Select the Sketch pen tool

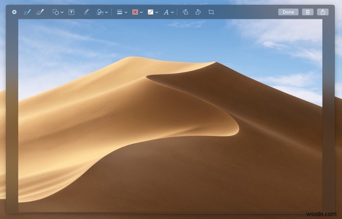tap(27, 12)
